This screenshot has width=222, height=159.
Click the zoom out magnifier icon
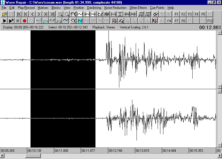click(x=67, y=14)
